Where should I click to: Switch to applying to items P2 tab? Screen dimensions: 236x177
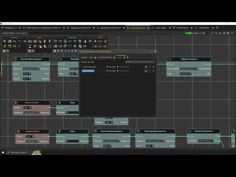click(x=81, y=28)
